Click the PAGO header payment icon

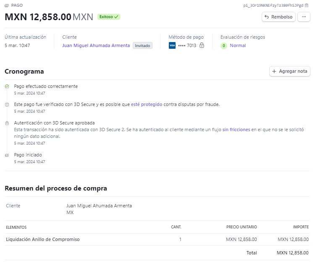(x=7, y=5)
